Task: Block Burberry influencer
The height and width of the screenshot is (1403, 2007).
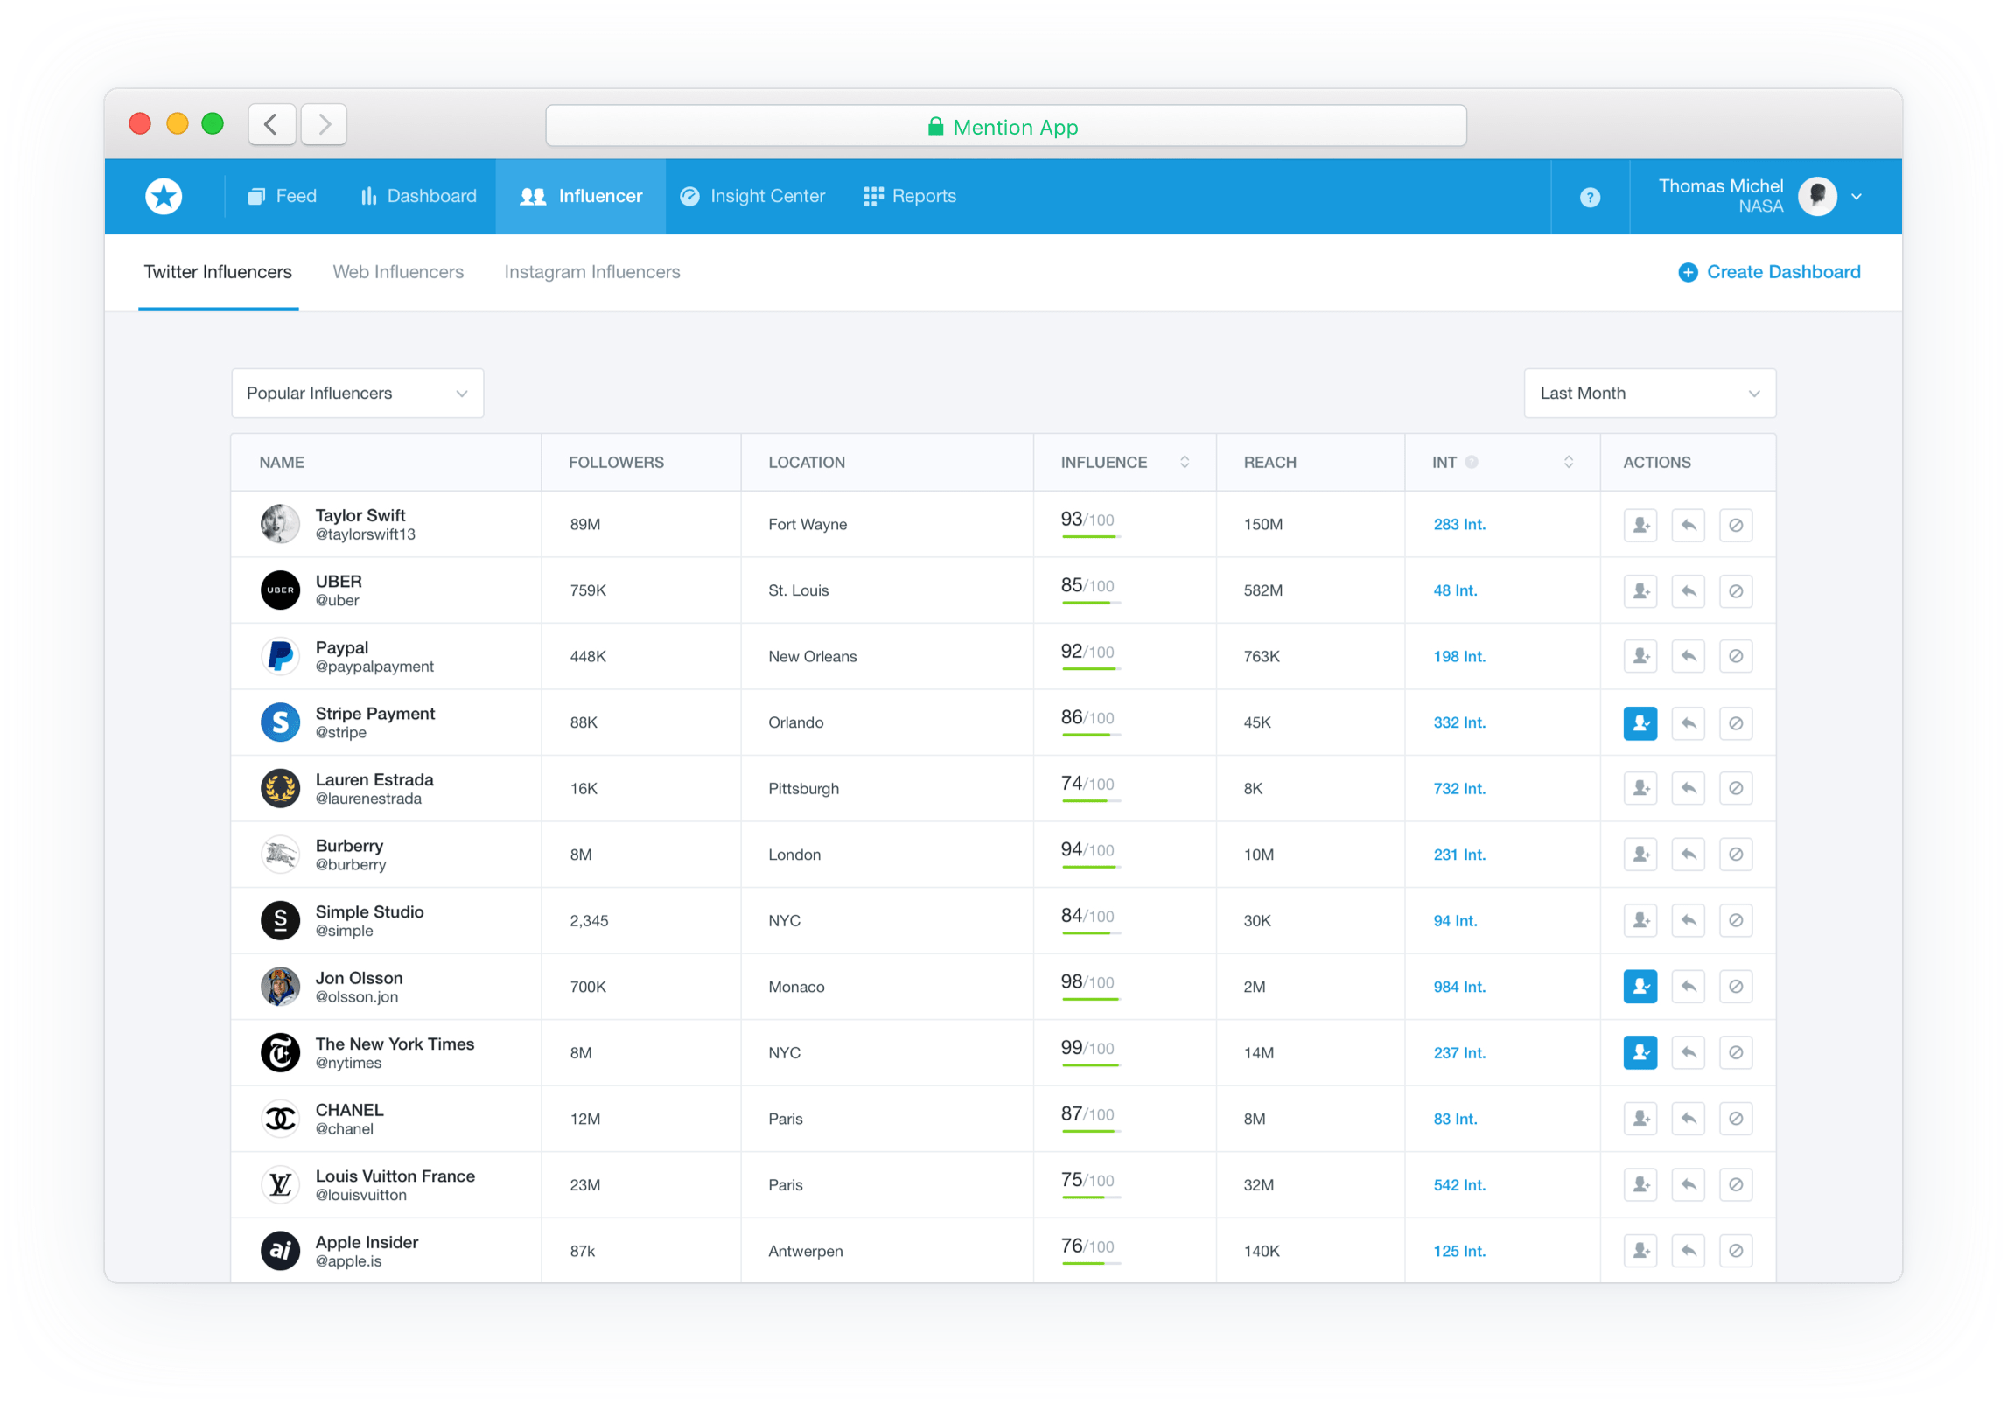Action: pos(1735,854)
